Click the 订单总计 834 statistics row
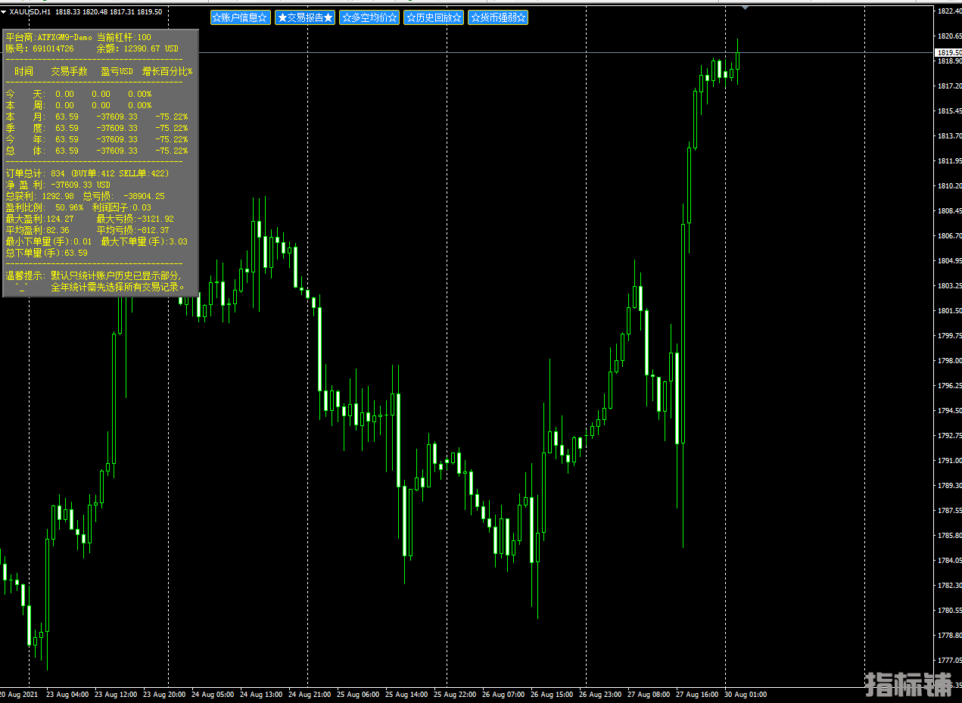The image size is (962, 703). [87, 173]
